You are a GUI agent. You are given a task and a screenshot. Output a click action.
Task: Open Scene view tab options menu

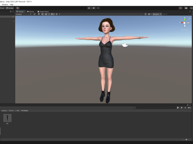190,12
